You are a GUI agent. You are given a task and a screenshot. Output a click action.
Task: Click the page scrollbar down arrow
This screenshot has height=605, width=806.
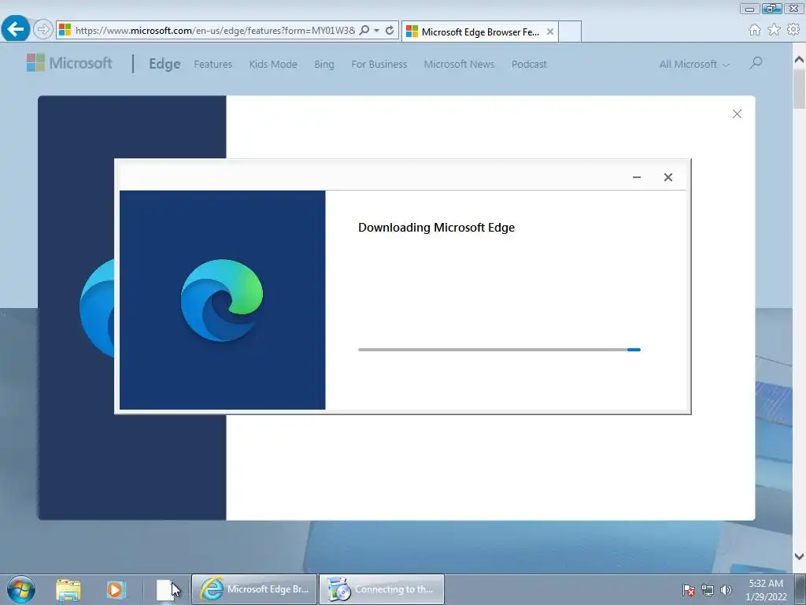pyautogui.click(x=799, y=556)
